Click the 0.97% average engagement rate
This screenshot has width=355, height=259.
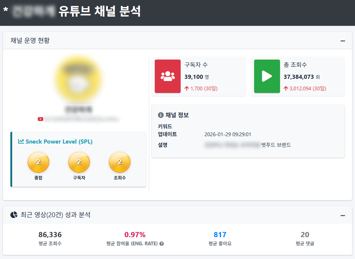point(135,235)
